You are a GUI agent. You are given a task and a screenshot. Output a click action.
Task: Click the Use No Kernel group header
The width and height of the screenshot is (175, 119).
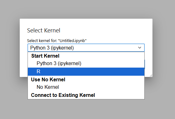[x=48, y=79]
